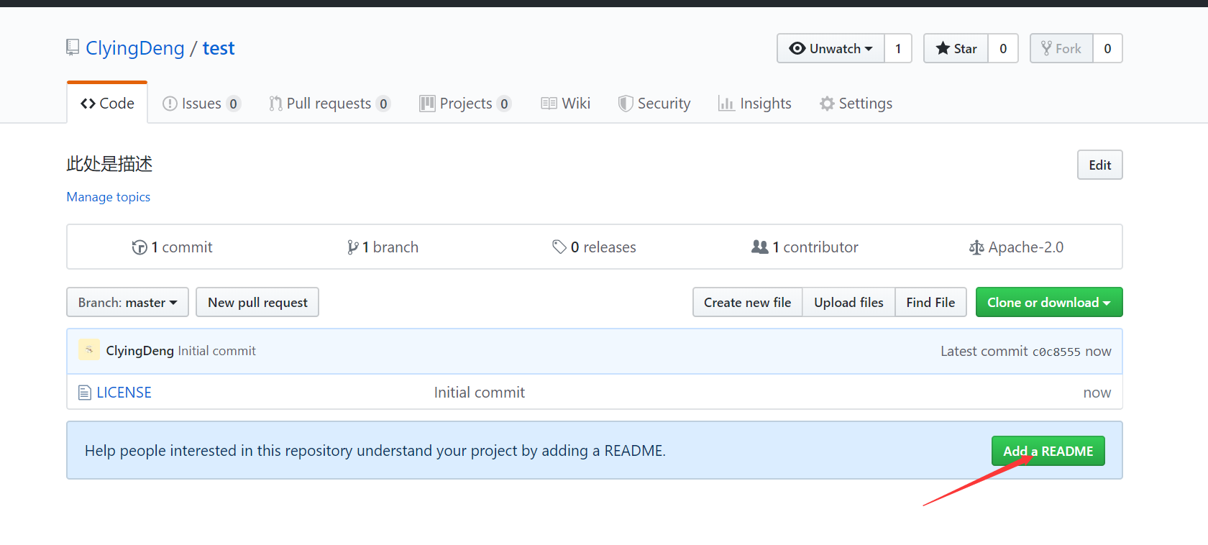This screenshot has height=545, width=1208.
Task: Click the license scale icon
Action: tap(976, 248)
